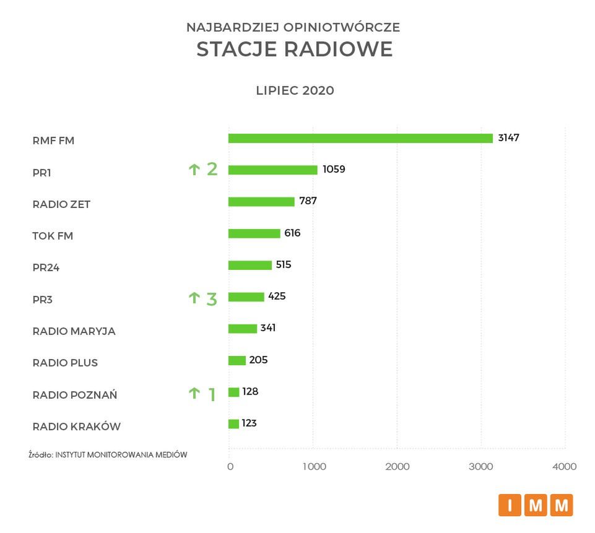This screenshot has height=533, width=595.
Task: Click the PR24 green bar
Action: (x=250, y=265)
